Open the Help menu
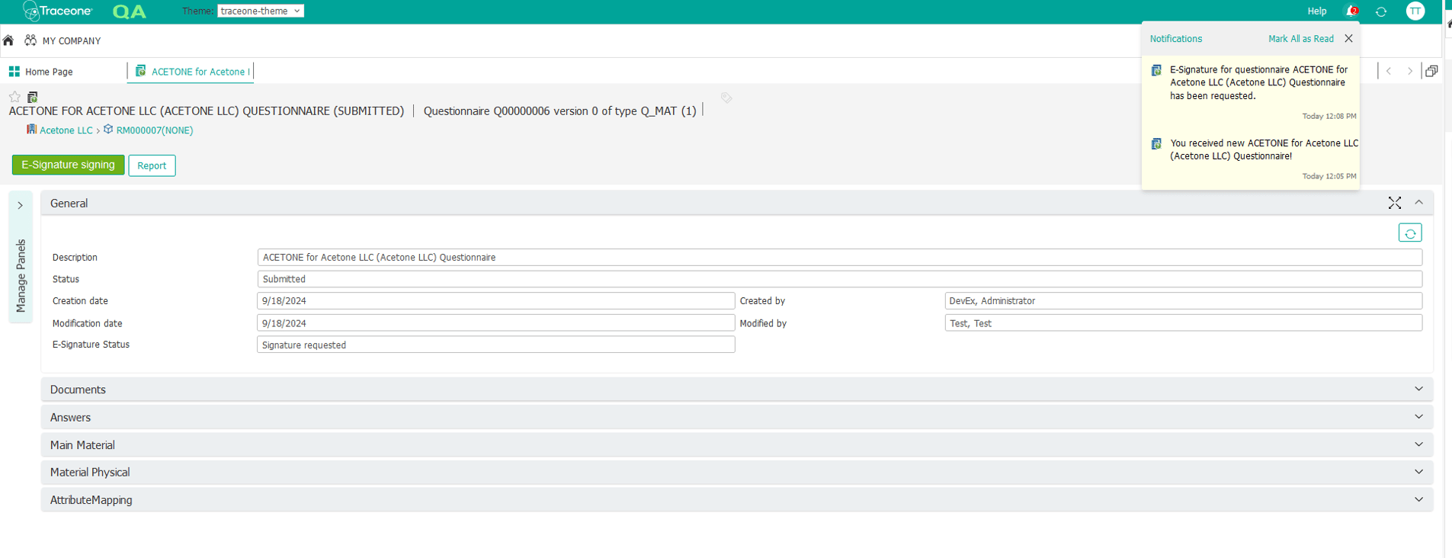The width and height of the screenshot is (1452, 558). (1317, 11)
